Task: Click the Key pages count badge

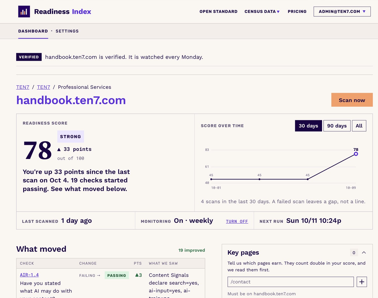Action: click(x=354, y=253)
